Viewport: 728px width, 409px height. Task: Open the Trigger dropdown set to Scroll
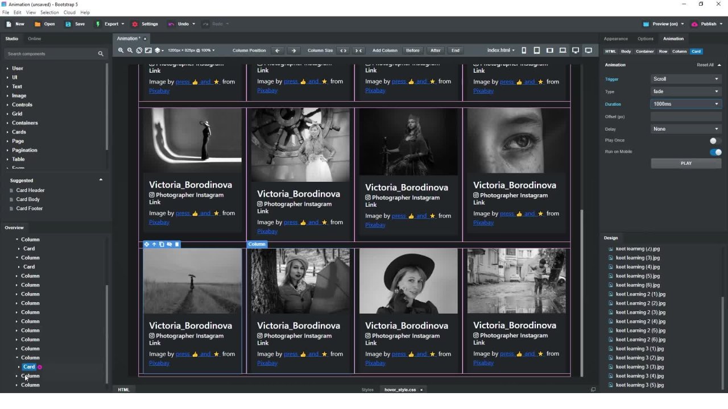[686, 79]
